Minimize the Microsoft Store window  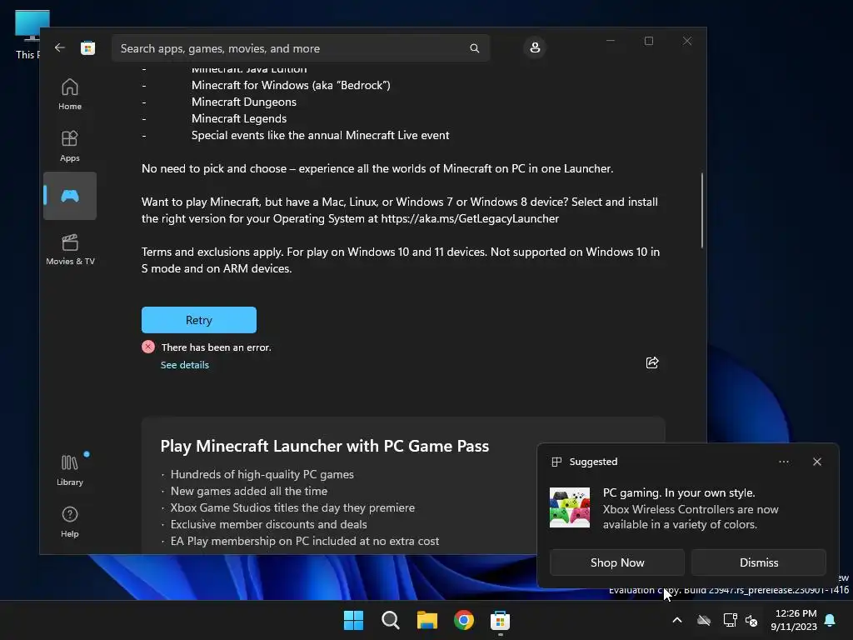pos(611,41)
